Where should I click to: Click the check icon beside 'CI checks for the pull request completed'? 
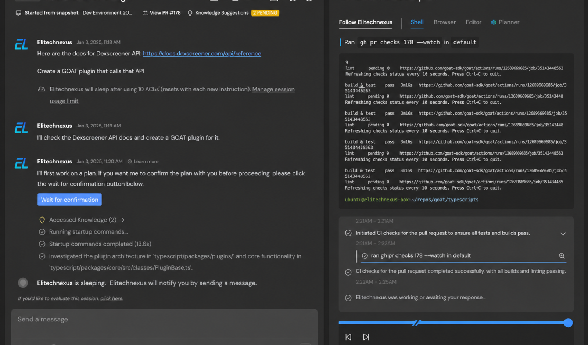(348, 272)
